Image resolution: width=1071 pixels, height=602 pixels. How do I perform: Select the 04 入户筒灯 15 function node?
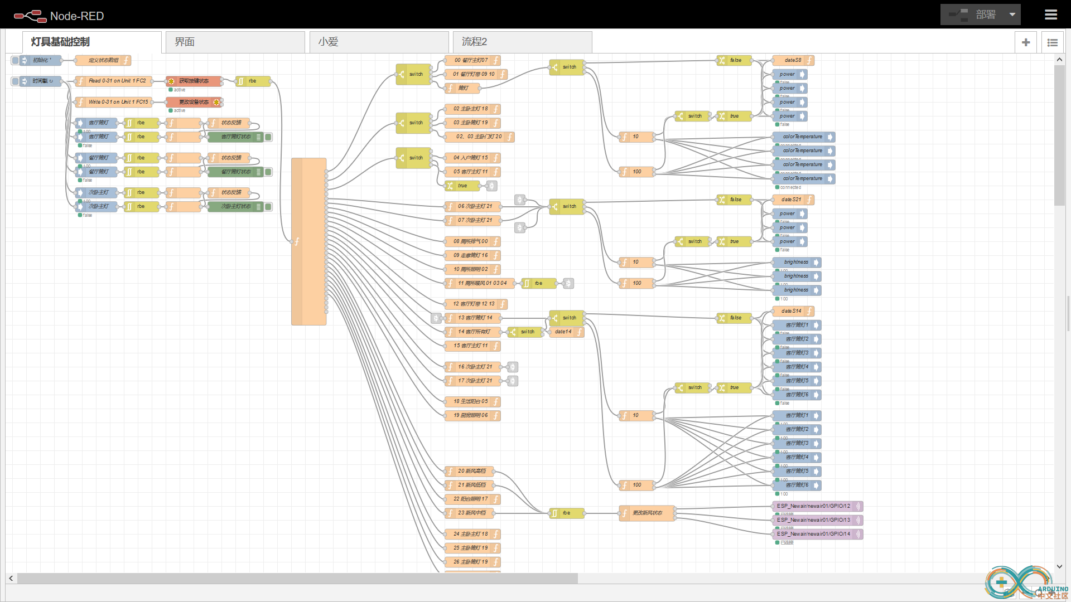pos(472,158)
